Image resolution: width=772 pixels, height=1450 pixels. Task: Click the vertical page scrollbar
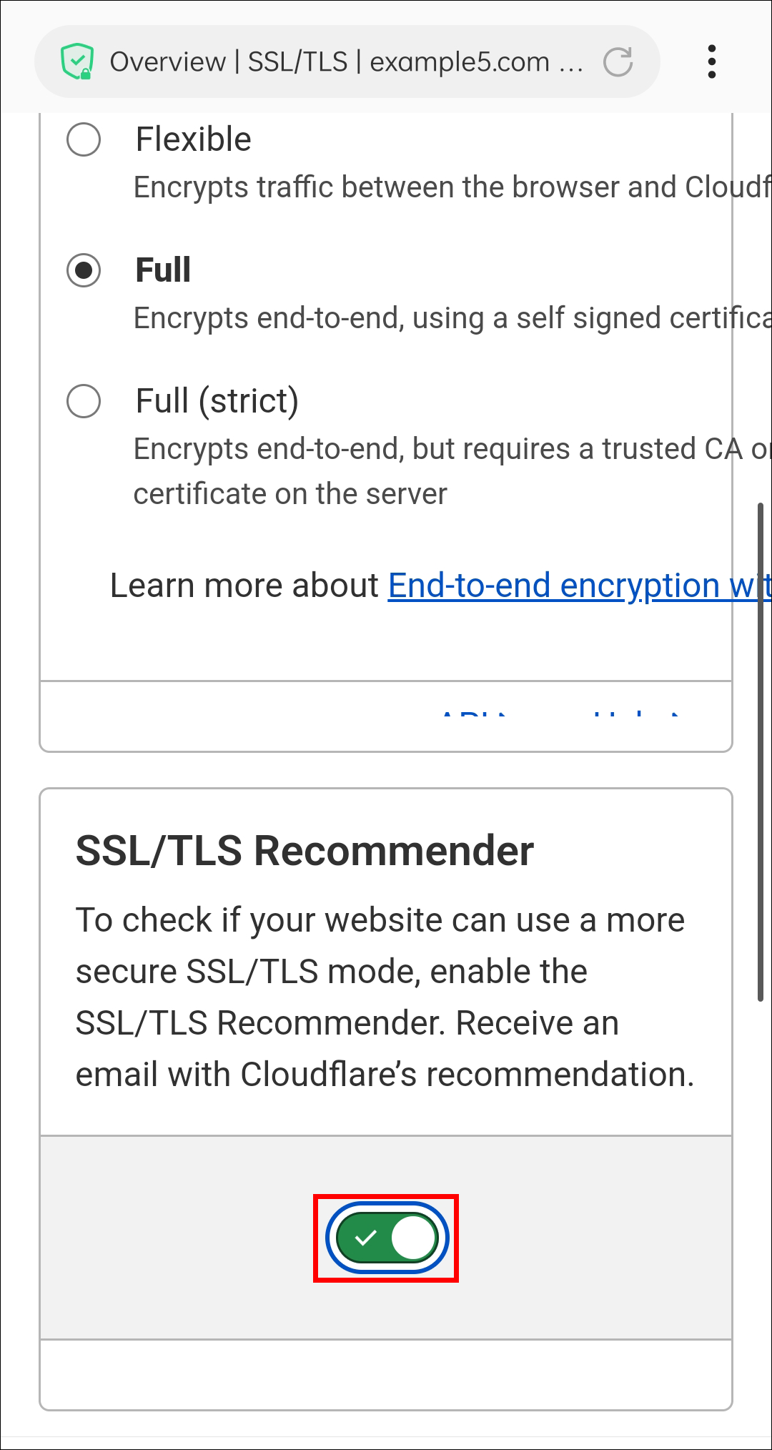tap(761, 751)
